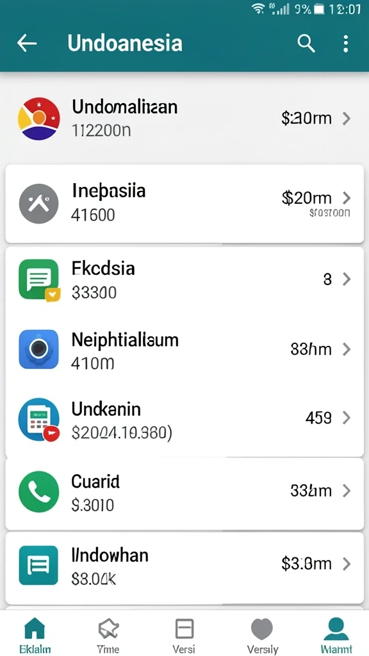Tap the blue Neiphtiallaum camera icon
369x656 pixels.
pyautogui.click(x=39, y=349)
